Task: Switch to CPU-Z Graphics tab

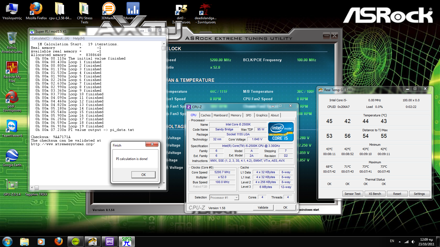Action: click(x=262, y=115)
